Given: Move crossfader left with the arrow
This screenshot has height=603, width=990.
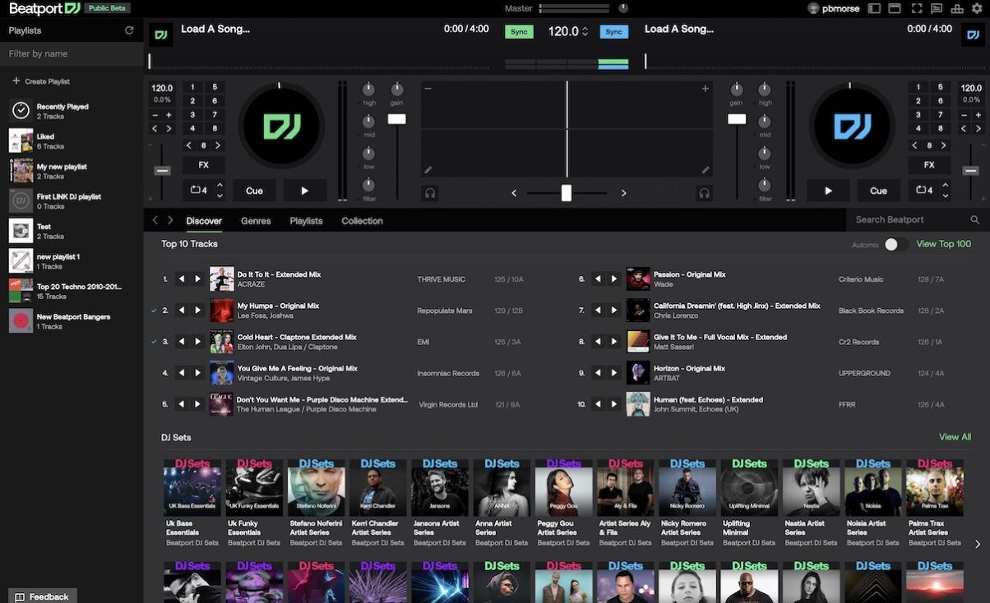Looking at the screenshot, I should [x=515, y=193].
